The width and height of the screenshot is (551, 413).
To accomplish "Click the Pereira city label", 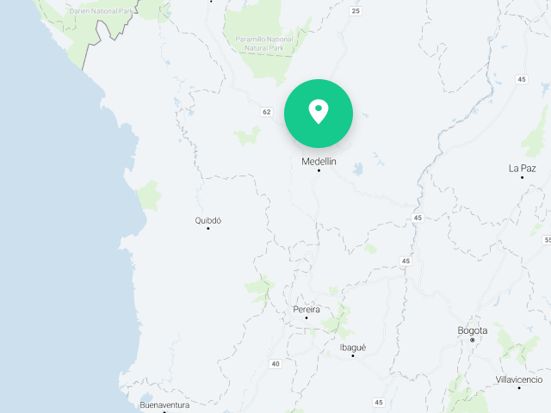I will 306,310.
